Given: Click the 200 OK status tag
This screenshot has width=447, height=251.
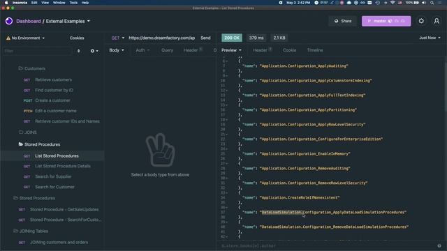Looking at the screenshot, I should [232, 38].
